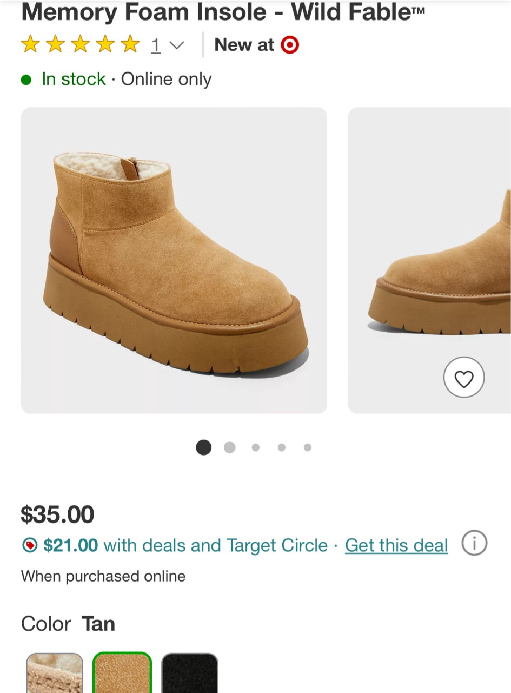Click the second carousel dot
511x693 pixels.
point(229,447)
